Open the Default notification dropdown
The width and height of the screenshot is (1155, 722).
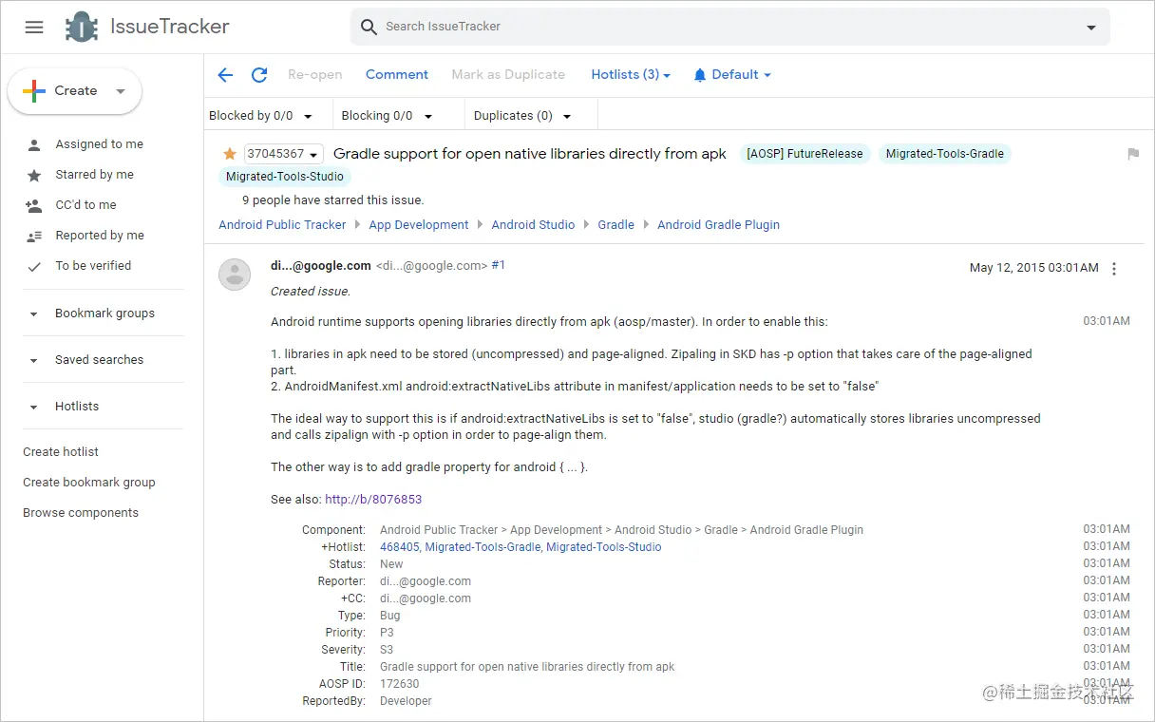[731, 74]
